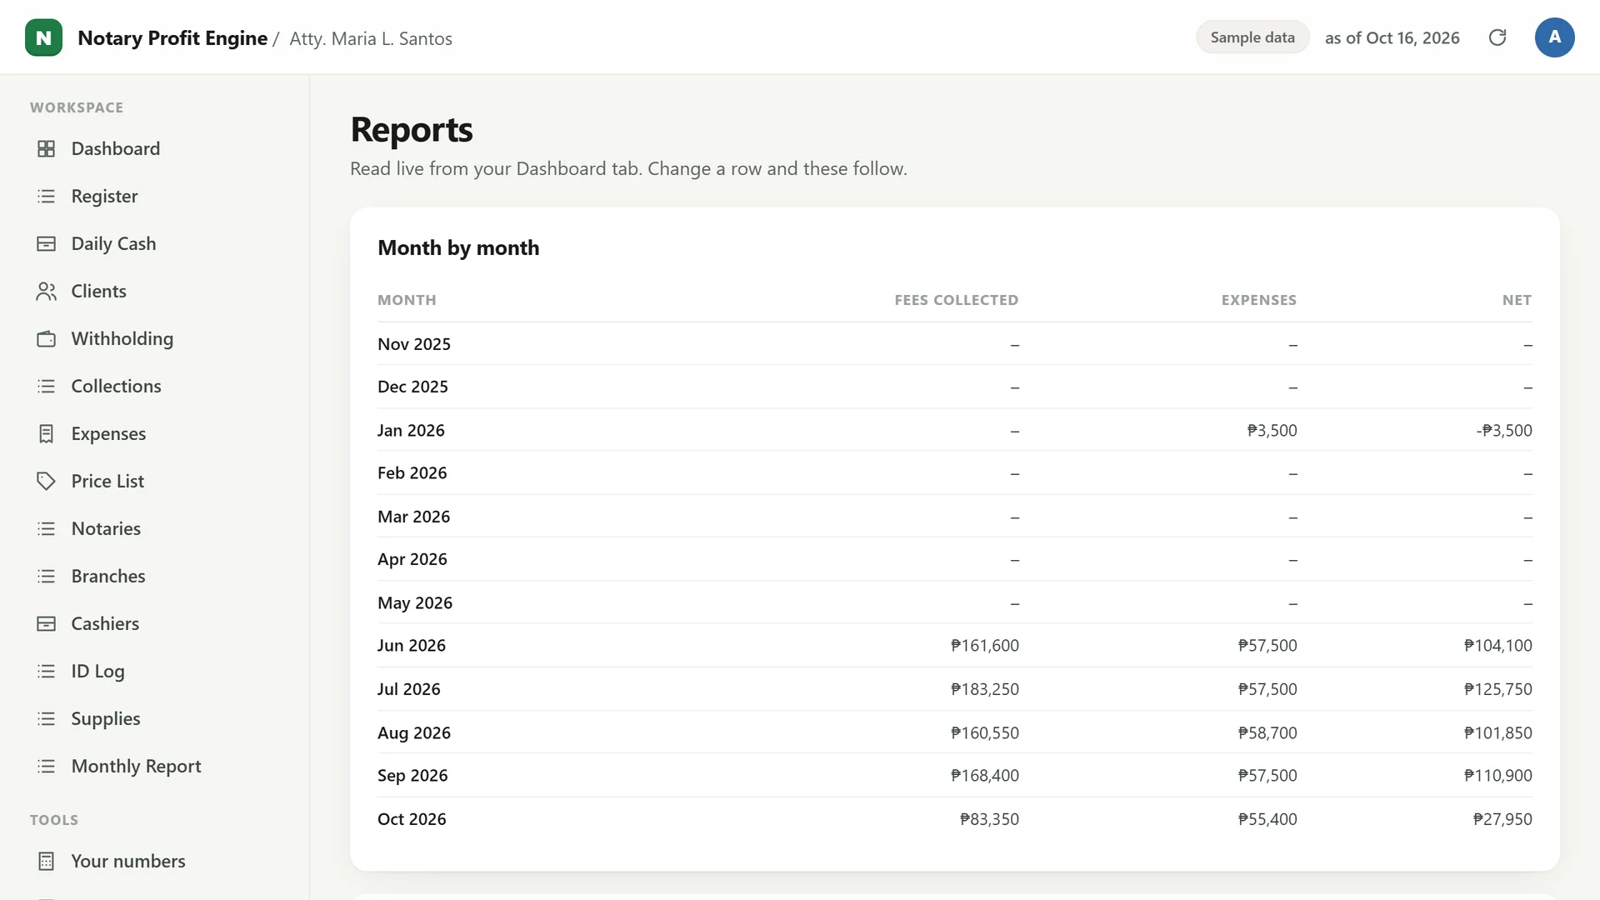
Task: Click Oct 2026 fees ₱83,350
Action: point(989,819)
